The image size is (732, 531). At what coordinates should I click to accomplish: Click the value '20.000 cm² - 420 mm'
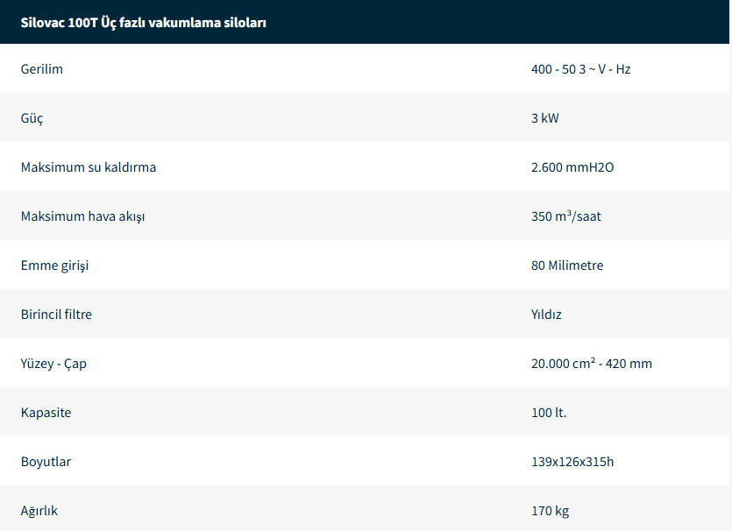[x=592, y=363]
